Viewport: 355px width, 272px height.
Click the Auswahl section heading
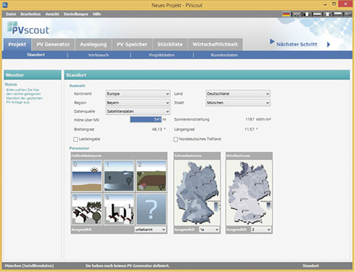(77, 86)
